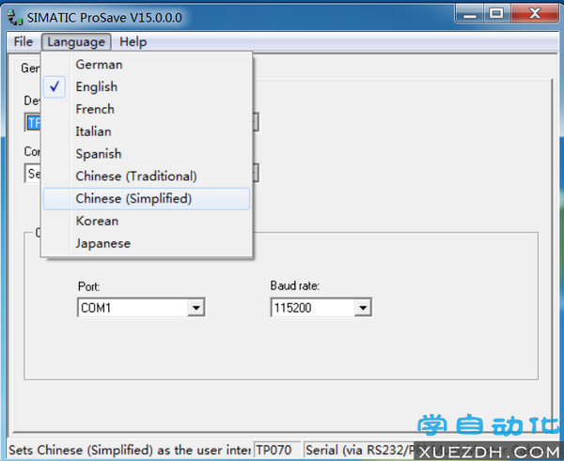
Task: Choose Spanish from the Language menu
Action: tap(147, 154)
